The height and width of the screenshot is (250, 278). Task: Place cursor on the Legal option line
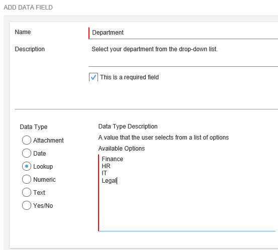pos(109,181)
